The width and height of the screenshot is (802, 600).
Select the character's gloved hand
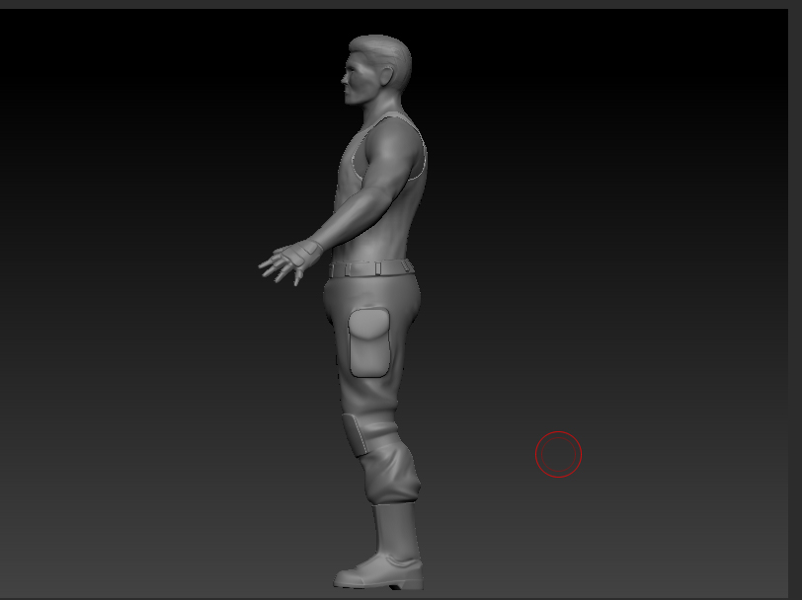290,262
